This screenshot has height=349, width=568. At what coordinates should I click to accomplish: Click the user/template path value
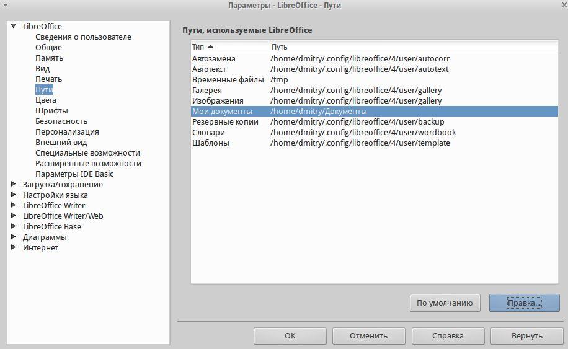point(360,143)
